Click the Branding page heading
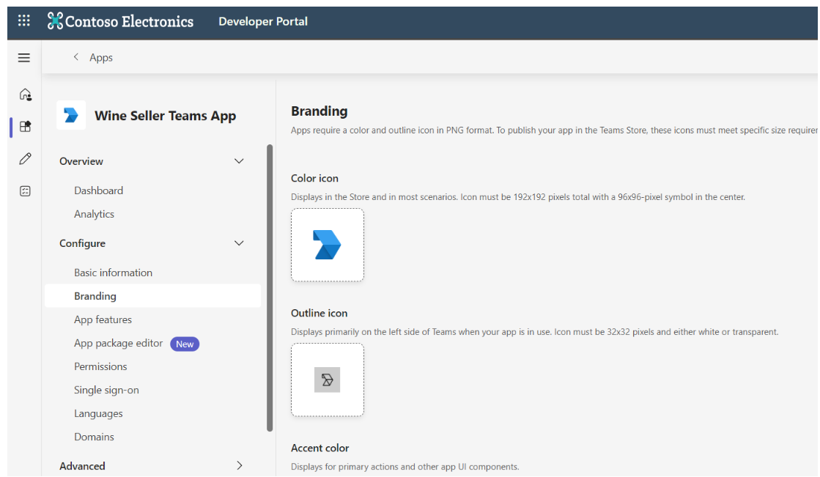Screen dimensions: 820x477 tap(319, 111)
